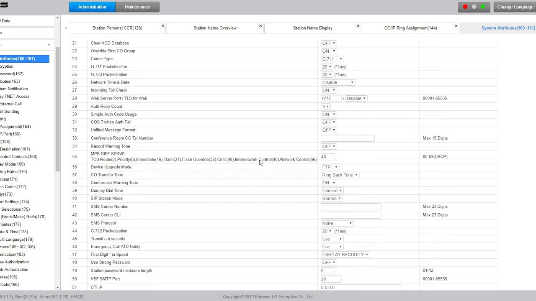Open Use Strong Password dropdown

coord(329,263)
